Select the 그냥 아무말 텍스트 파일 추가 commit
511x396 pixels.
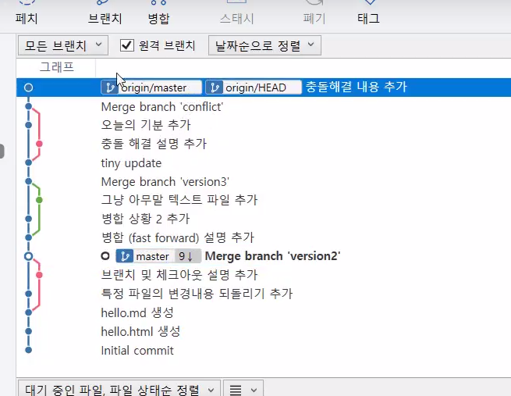(179, 200)
